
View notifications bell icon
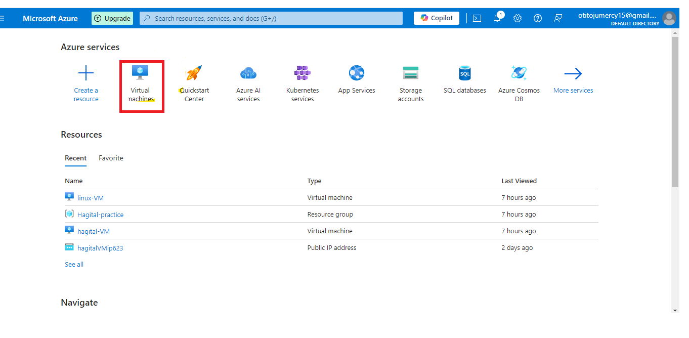(497, 18)
